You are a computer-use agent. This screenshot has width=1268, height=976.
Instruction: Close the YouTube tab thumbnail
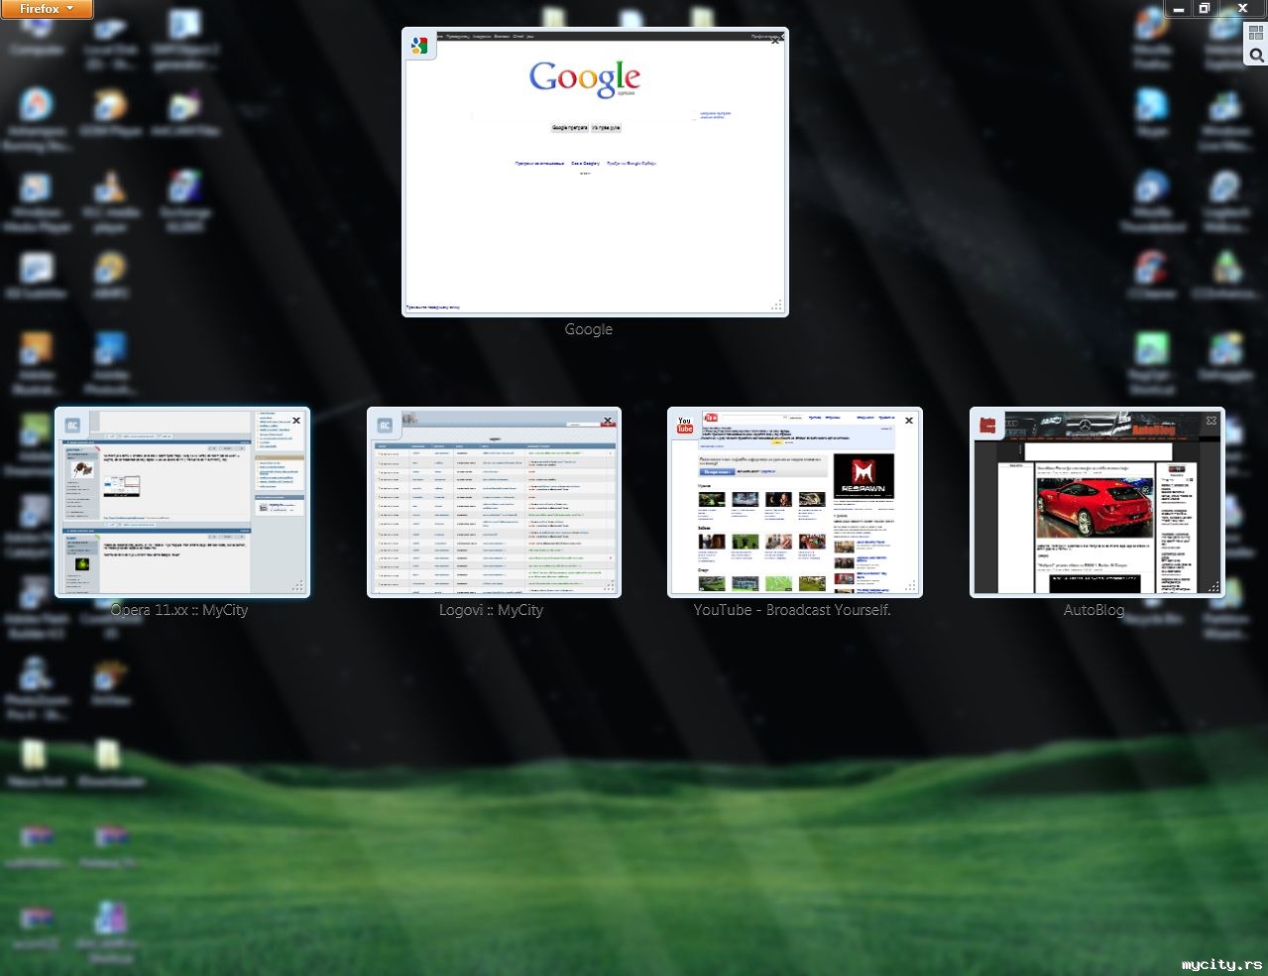[x=909, y=421]
